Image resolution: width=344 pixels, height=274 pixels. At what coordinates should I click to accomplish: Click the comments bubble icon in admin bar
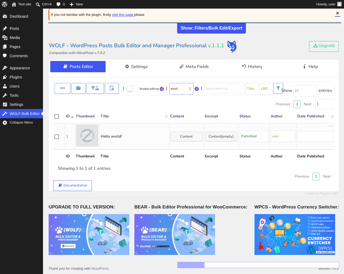coord(58,4)
